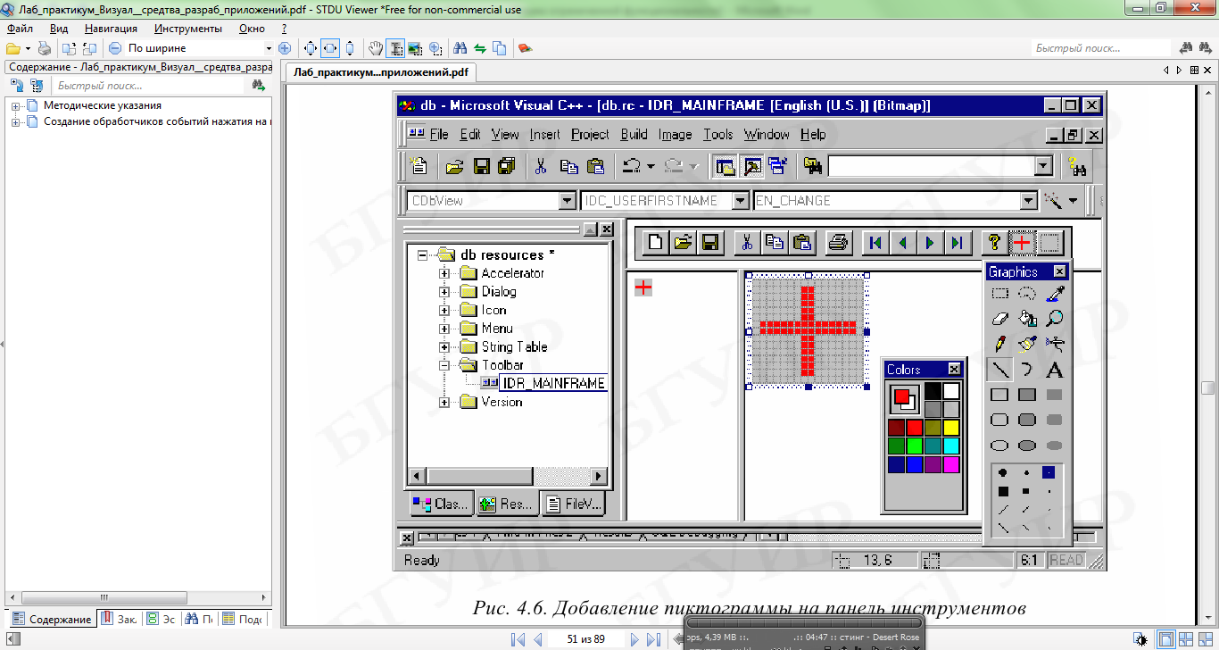Select the document tab 'Лаб_практикум...приложений.pdf'
The width and height of the screenshot is (1219, 650).
[x=381, y=72]
